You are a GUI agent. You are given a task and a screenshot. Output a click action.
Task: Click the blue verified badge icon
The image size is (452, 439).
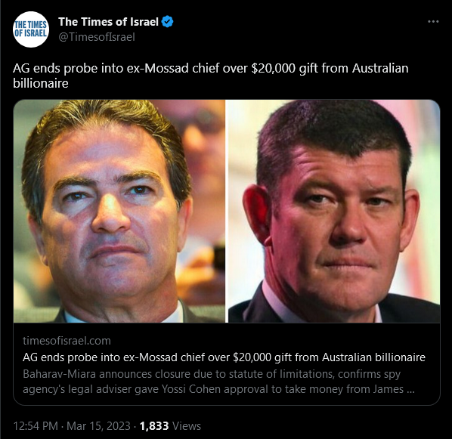168,22
